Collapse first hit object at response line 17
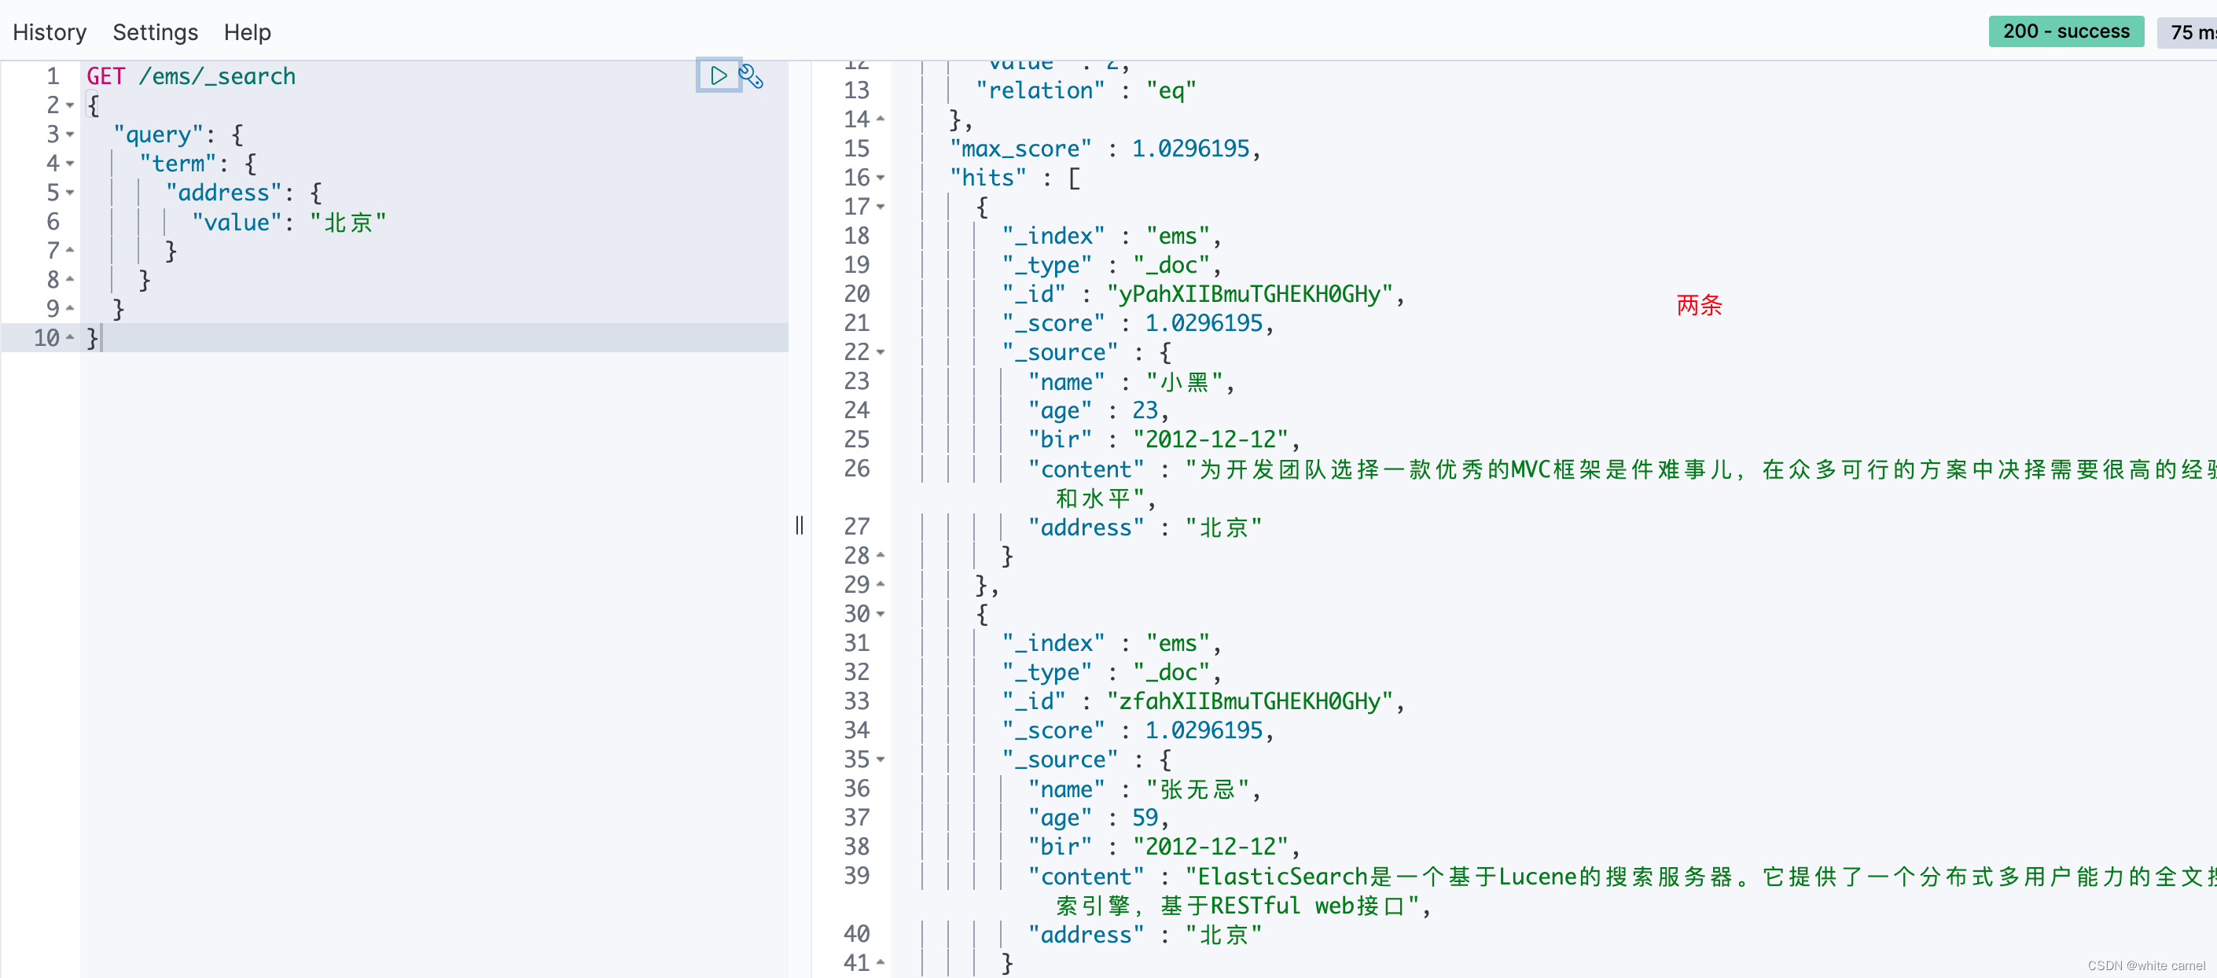 [881, 207]
